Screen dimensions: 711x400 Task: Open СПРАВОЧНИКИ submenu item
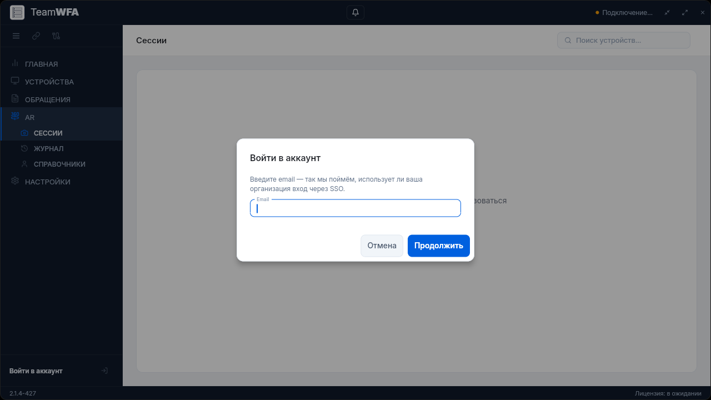pyautogui.click(x=61, y=164)
